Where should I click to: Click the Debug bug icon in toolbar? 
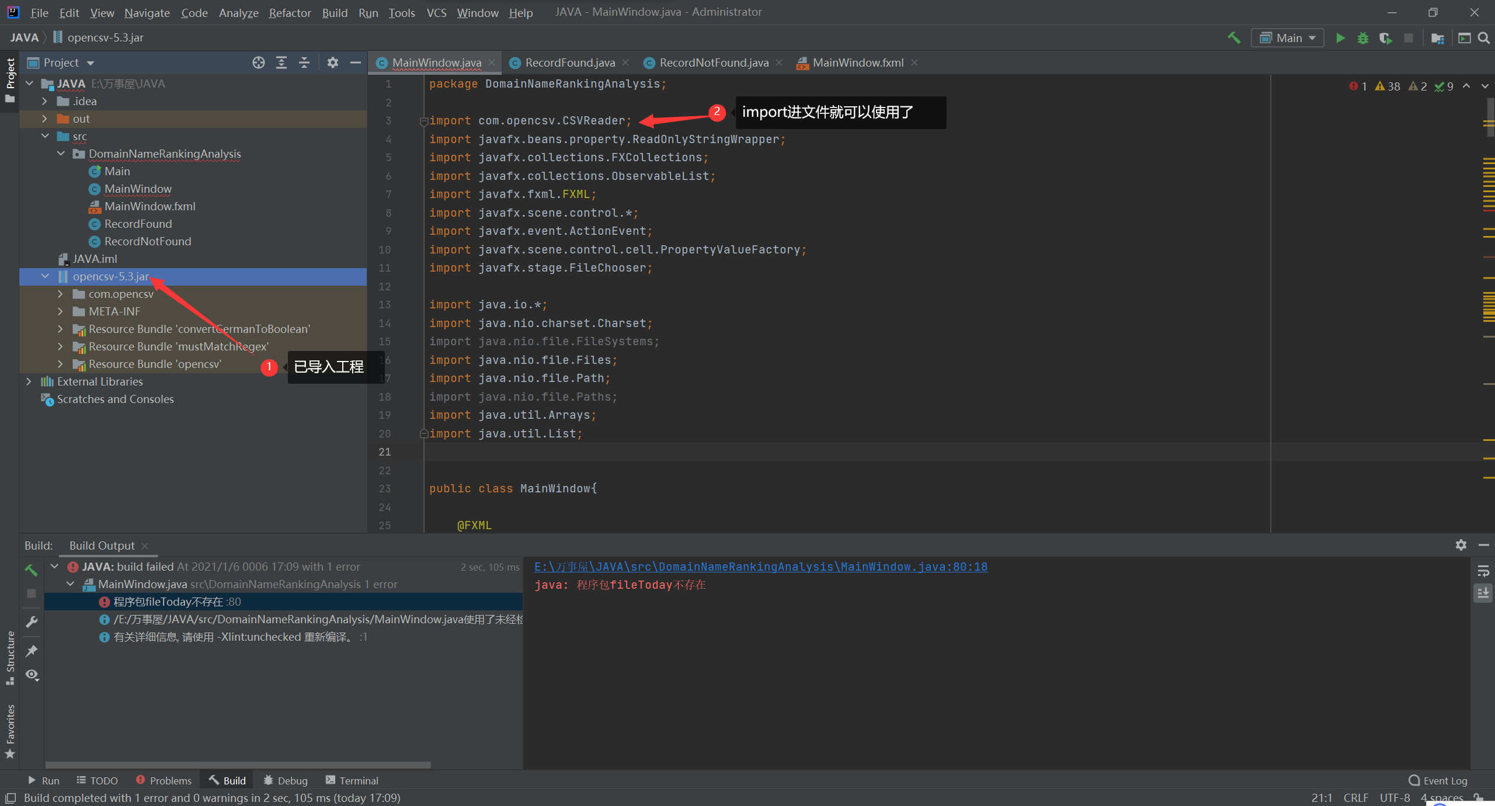click(x=1362, y=38)
